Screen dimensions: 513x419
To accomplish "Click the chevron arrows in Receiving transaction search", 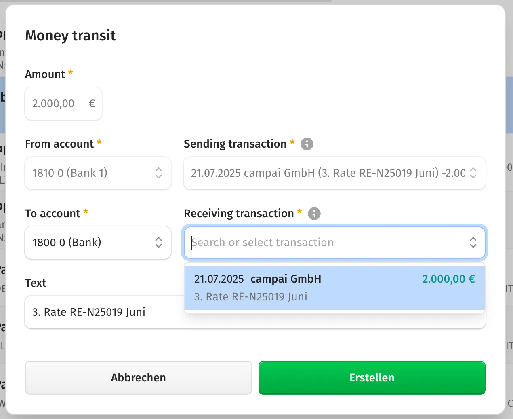I will [473, 243].
